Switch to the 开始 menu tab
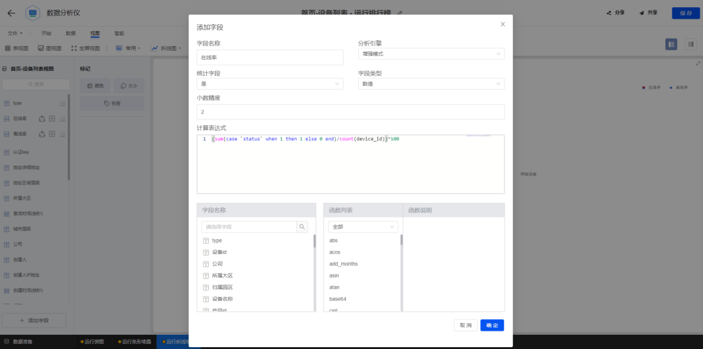Image resolution: width=703 pixels, height=349 pixels. [46, 33]
